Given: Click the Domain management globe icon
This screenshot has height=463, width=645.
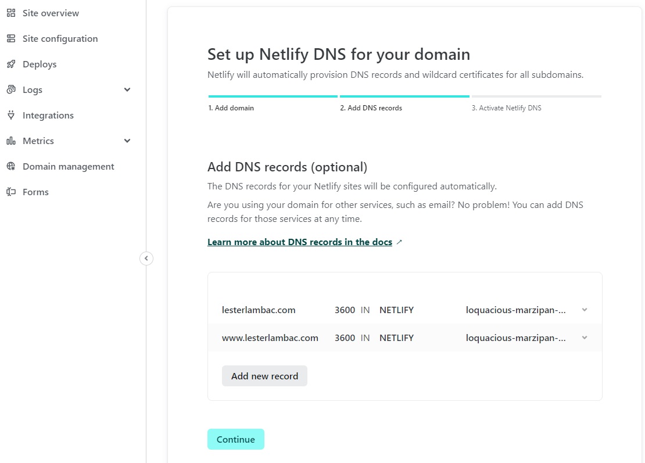Looking at the screenshot, I should tap(11, 167).
